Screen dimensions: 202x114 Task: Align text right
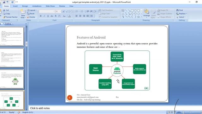click(x=84, y=16)
